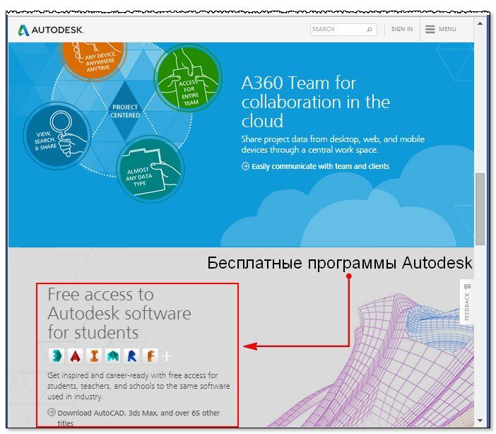Viewport: 496px width, 434px height.
Task: Click the Feedback speech bubble icon
Action: click(467, 286)
